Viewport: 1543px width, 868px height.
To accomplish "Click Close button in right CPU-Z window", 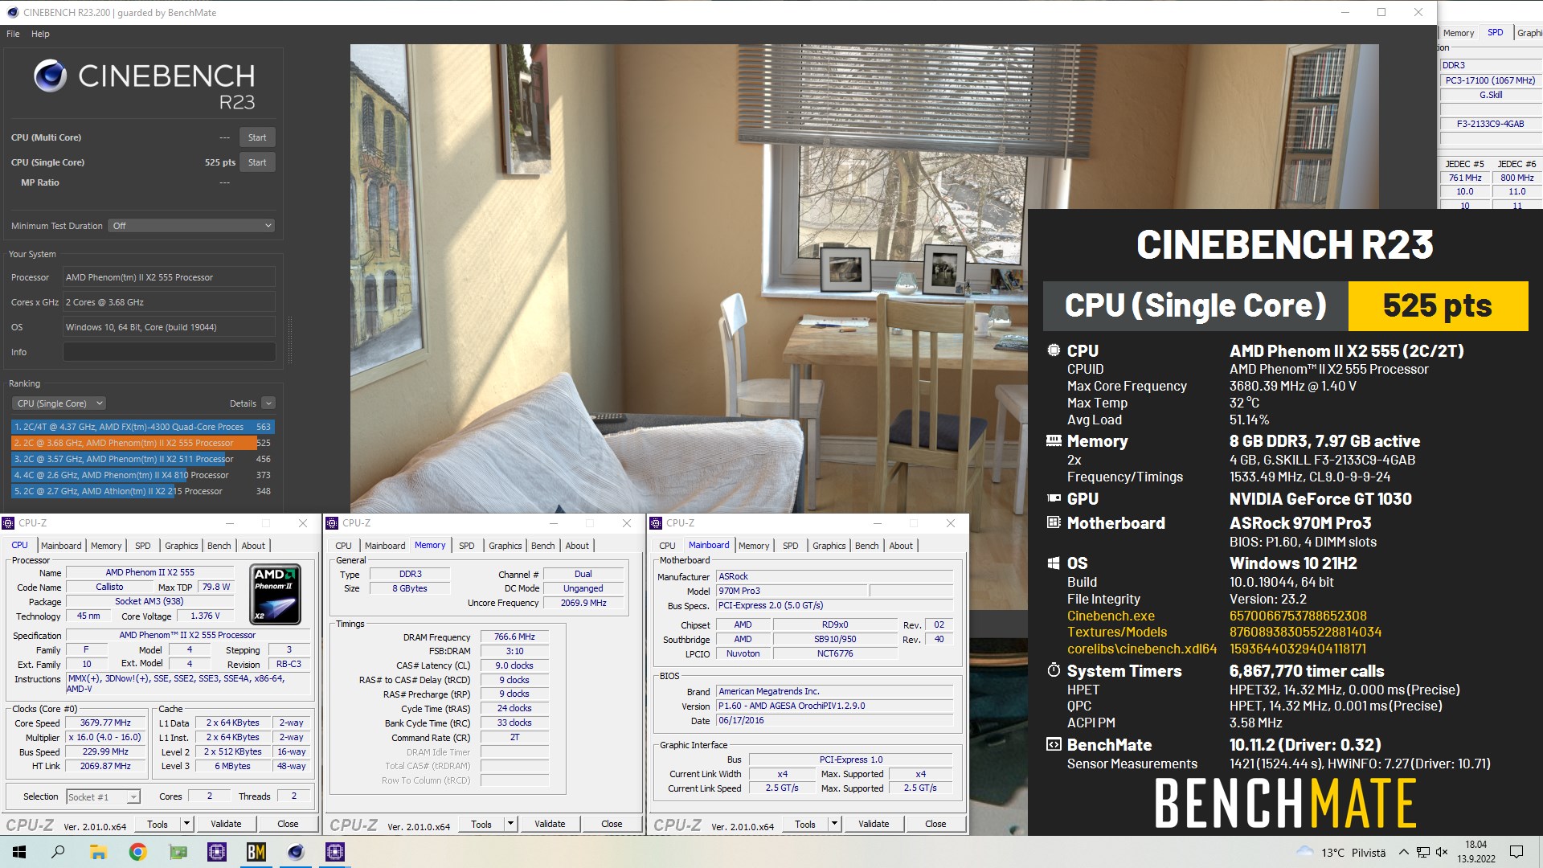I will (x=935, y=824).
